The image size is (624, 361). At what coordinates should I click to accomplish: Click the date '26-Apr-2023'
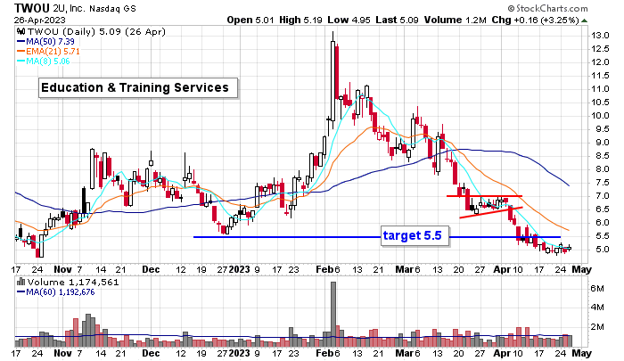click(x=40, y=20)
